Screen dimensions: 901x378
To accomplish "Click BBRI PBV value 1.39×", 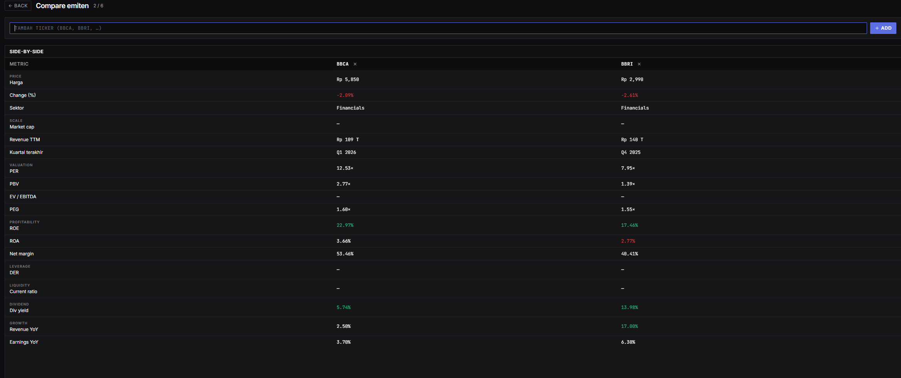I will click(x=628, y=184).
